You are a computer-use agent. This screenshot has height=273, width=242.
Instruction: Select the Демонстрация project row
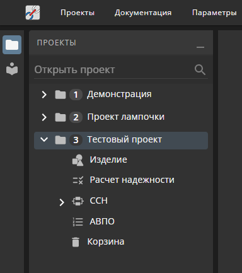(x=121, y=95)
